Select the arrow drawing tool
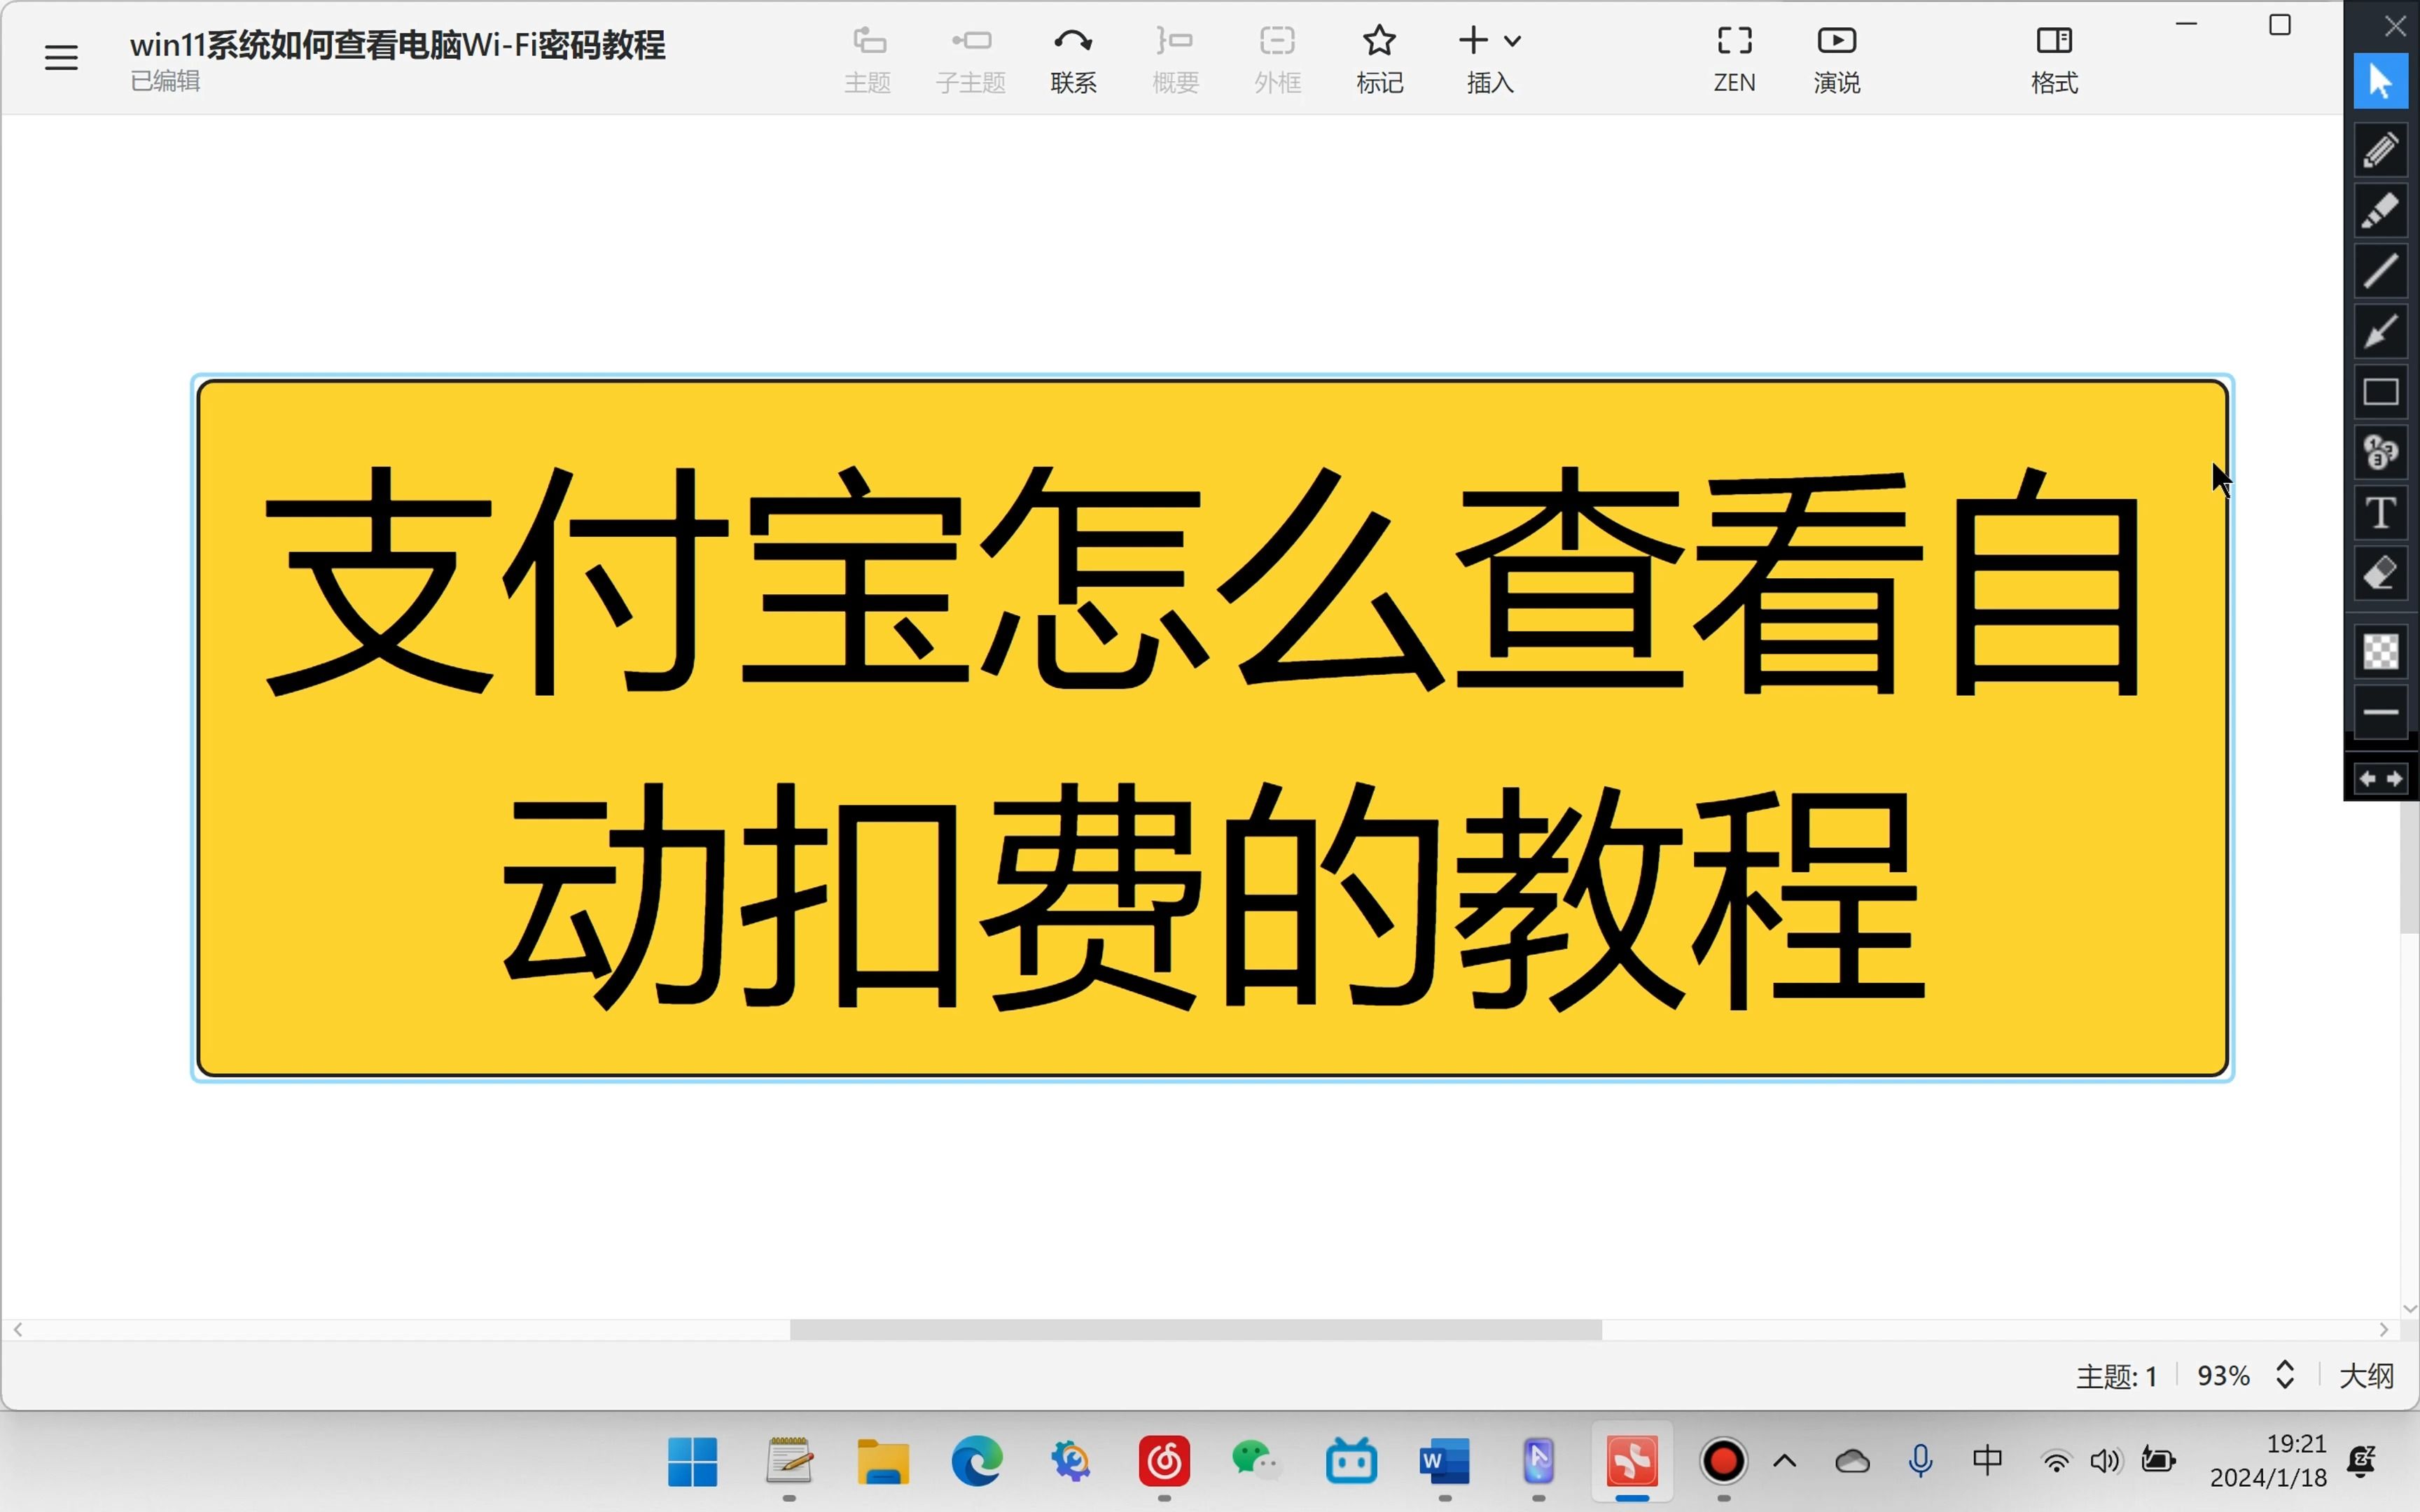The width and height of the screenshot is (2420, 1512). click(x=2380, y=331)
